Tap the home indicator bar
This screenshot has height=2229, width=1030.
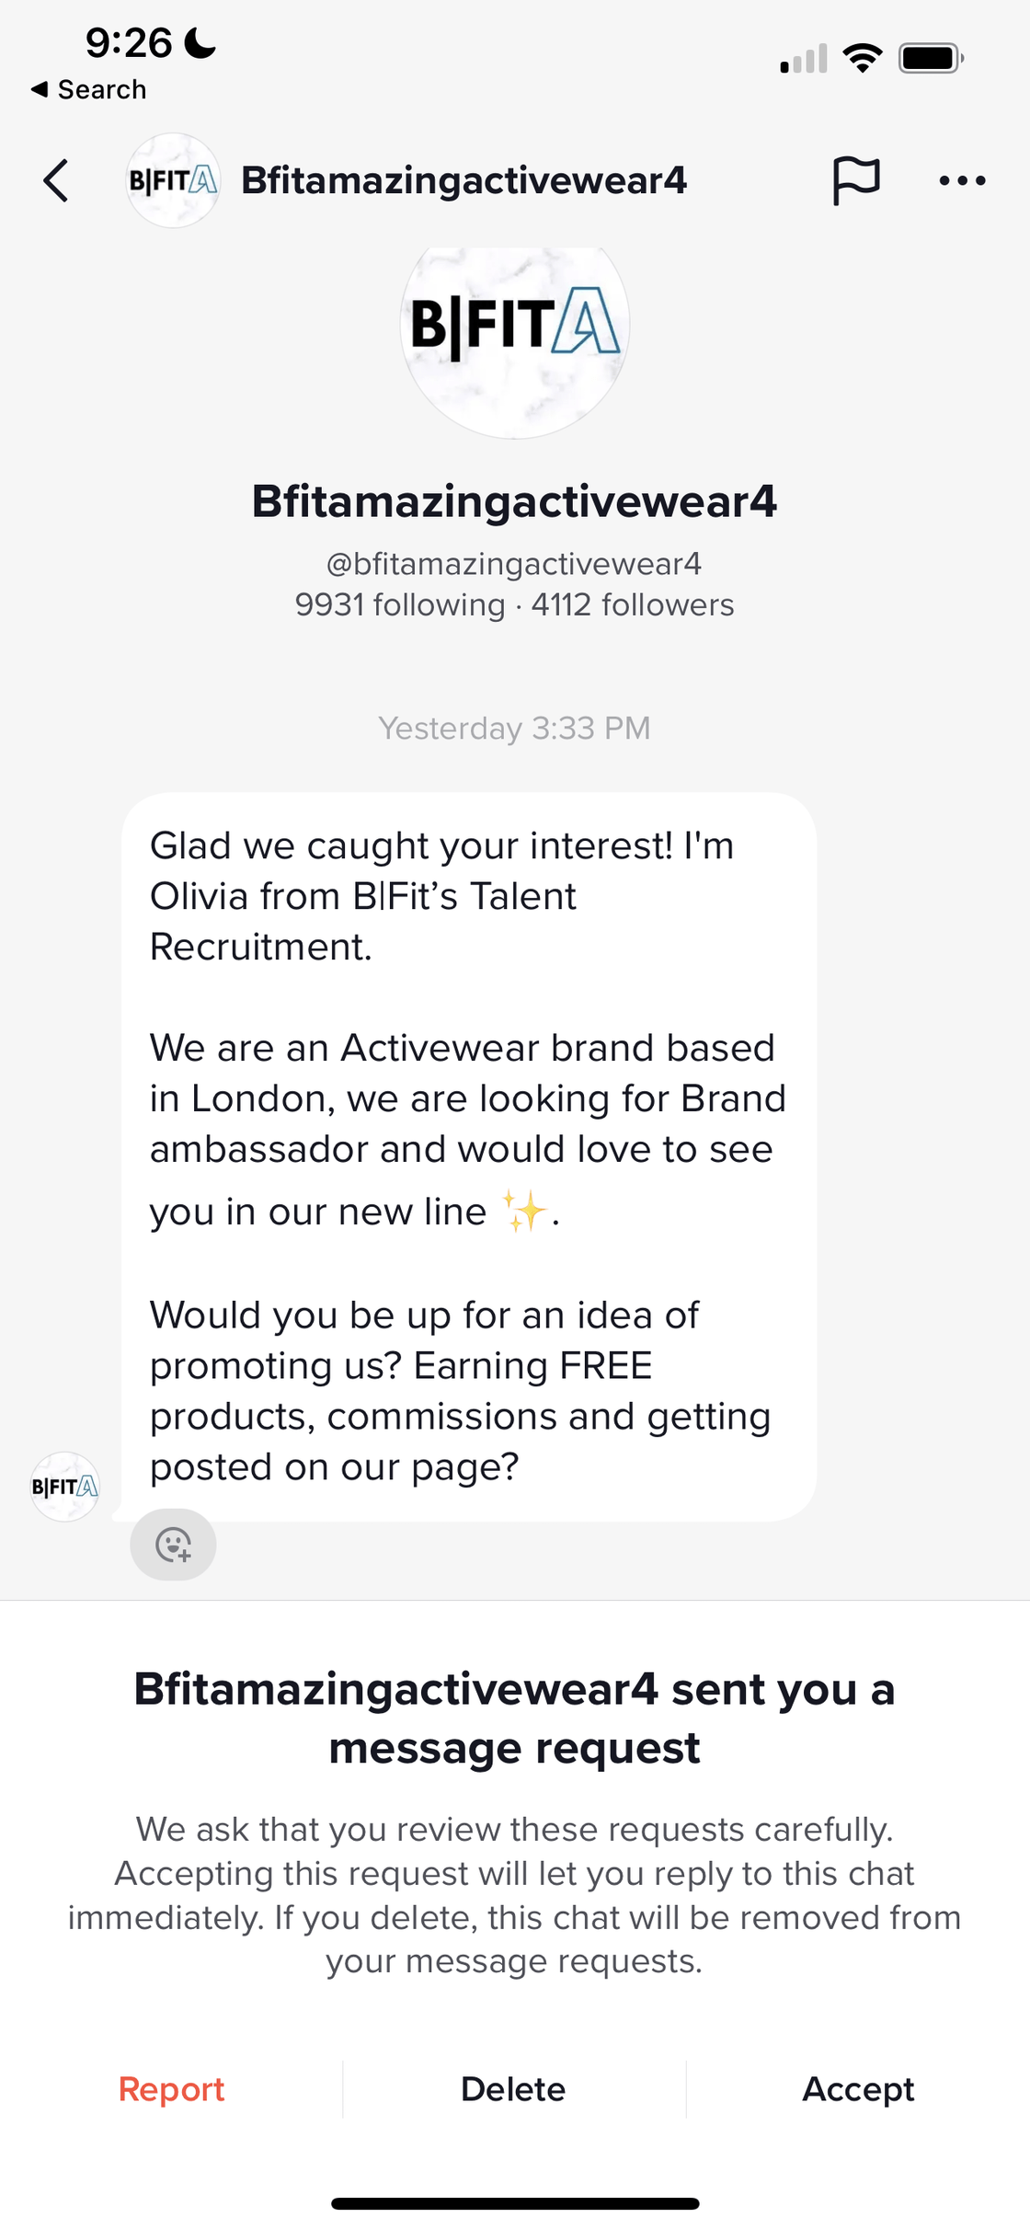[515, 2203]
